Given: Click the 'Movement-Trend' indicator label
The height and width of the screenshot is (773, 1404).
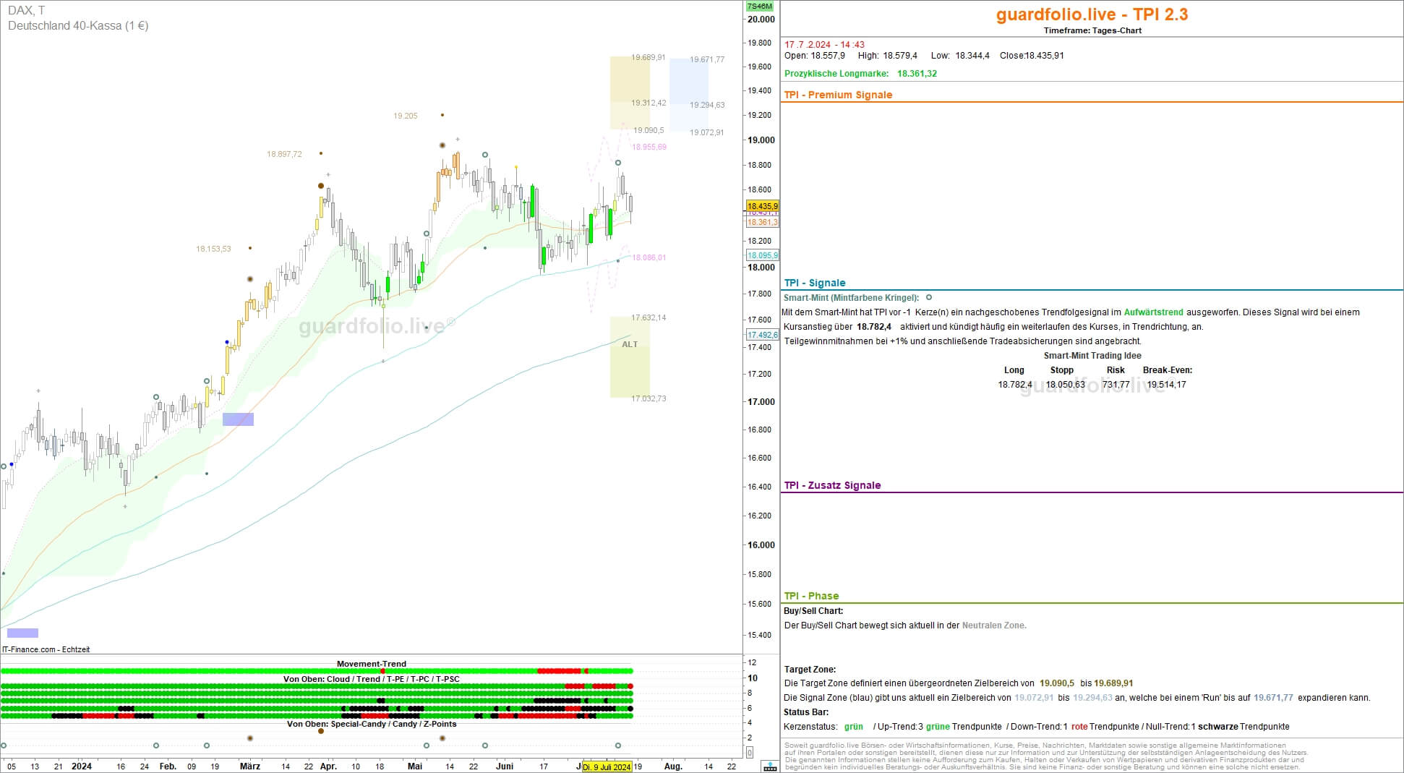Looking at the screenshot, I should click(x=372, y=664).
